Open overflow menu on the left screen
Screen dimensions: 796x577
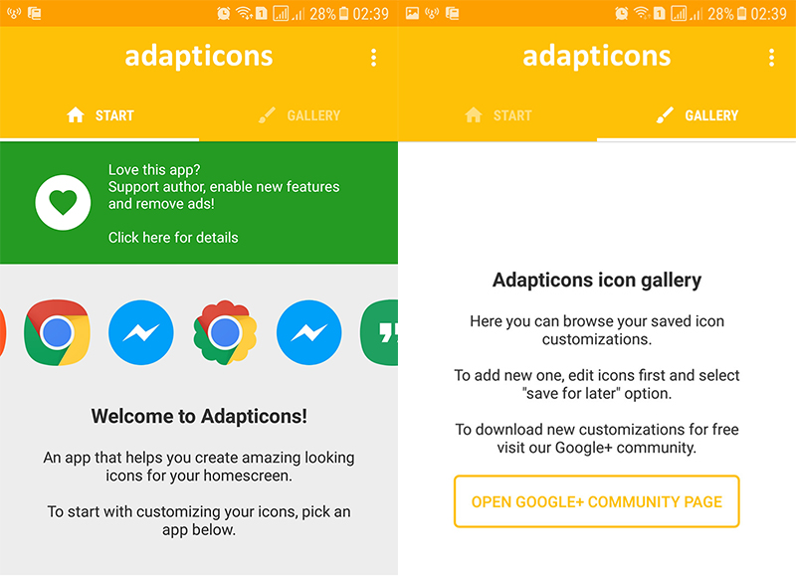pyautogui.click(x=374, y=58)
